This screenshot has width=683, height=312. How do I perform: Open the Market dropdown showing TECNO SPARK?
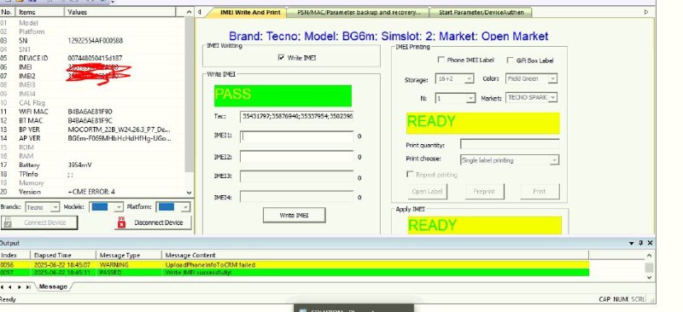click(x=552, y=98)
